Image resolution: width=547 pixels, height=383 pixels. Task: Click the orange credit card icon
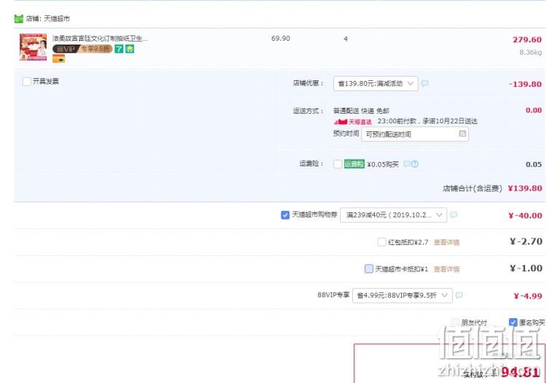(x=58, y=59)
